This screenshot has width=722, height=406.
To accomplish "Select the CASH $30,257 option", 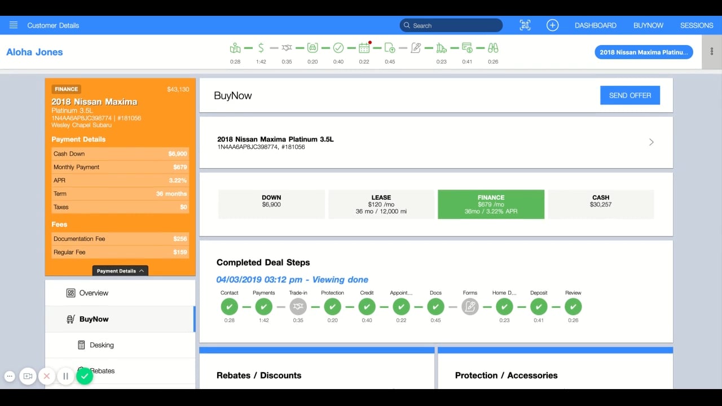I will 601,204.
